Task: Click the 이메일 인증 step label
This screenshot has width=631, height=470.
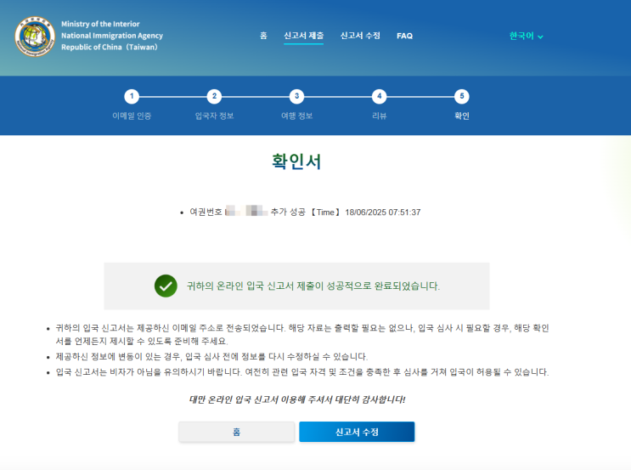Action: [x=132, y=116]
